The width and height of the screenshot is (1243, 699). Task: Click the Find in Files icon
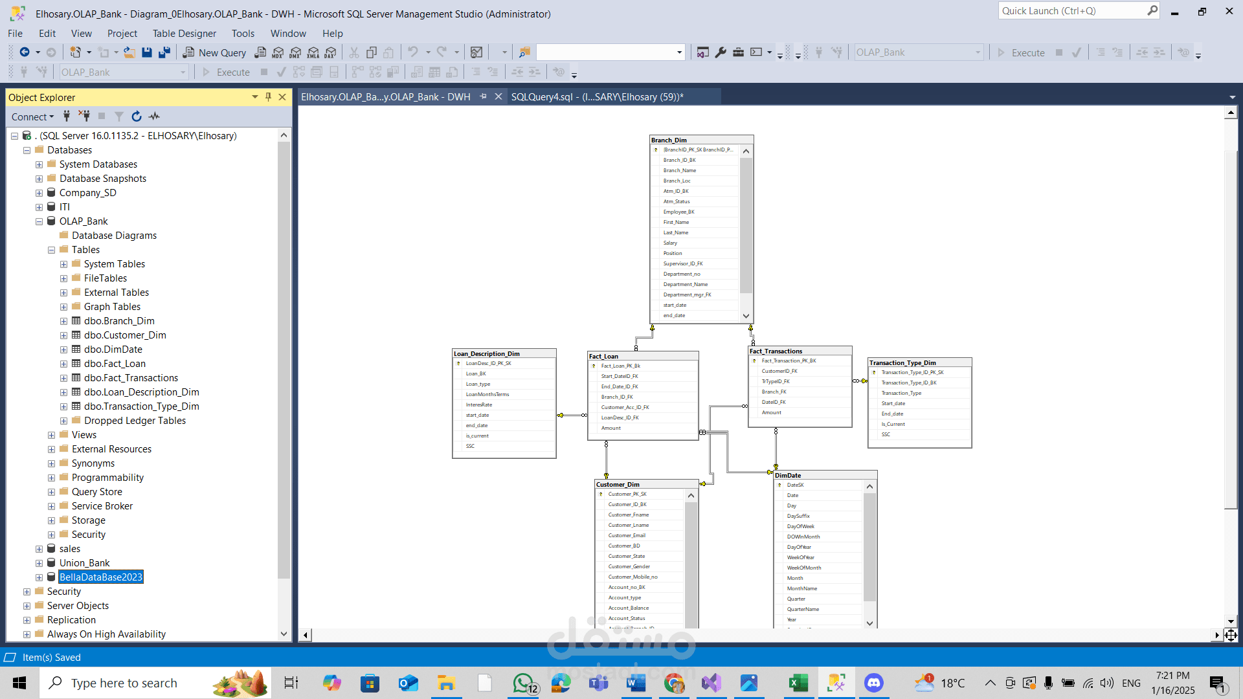point(524,52)
